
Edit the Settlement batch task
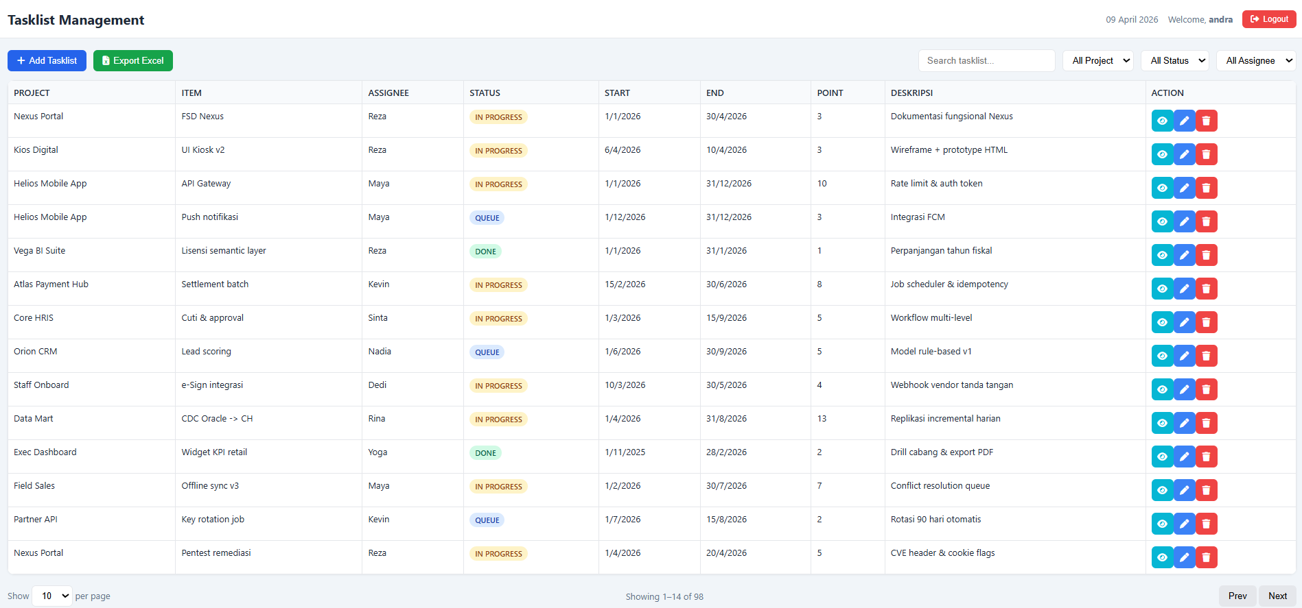[x=1184, y=289]
